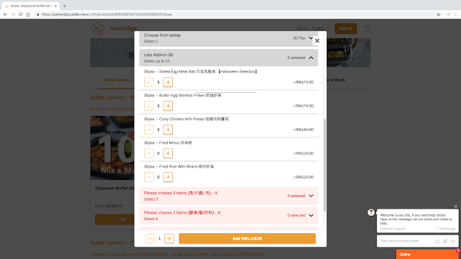This screenshot has width=461, height=259.
Task: Increase Fried Rice With Beans quantity
Action: coord(168,177)
